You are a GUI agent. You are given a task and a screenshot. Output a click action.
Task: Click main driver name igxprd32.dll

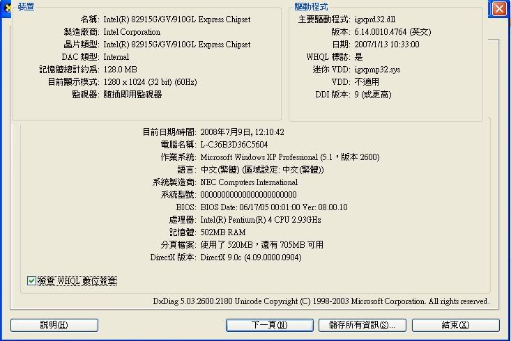[x=375, y=19]
